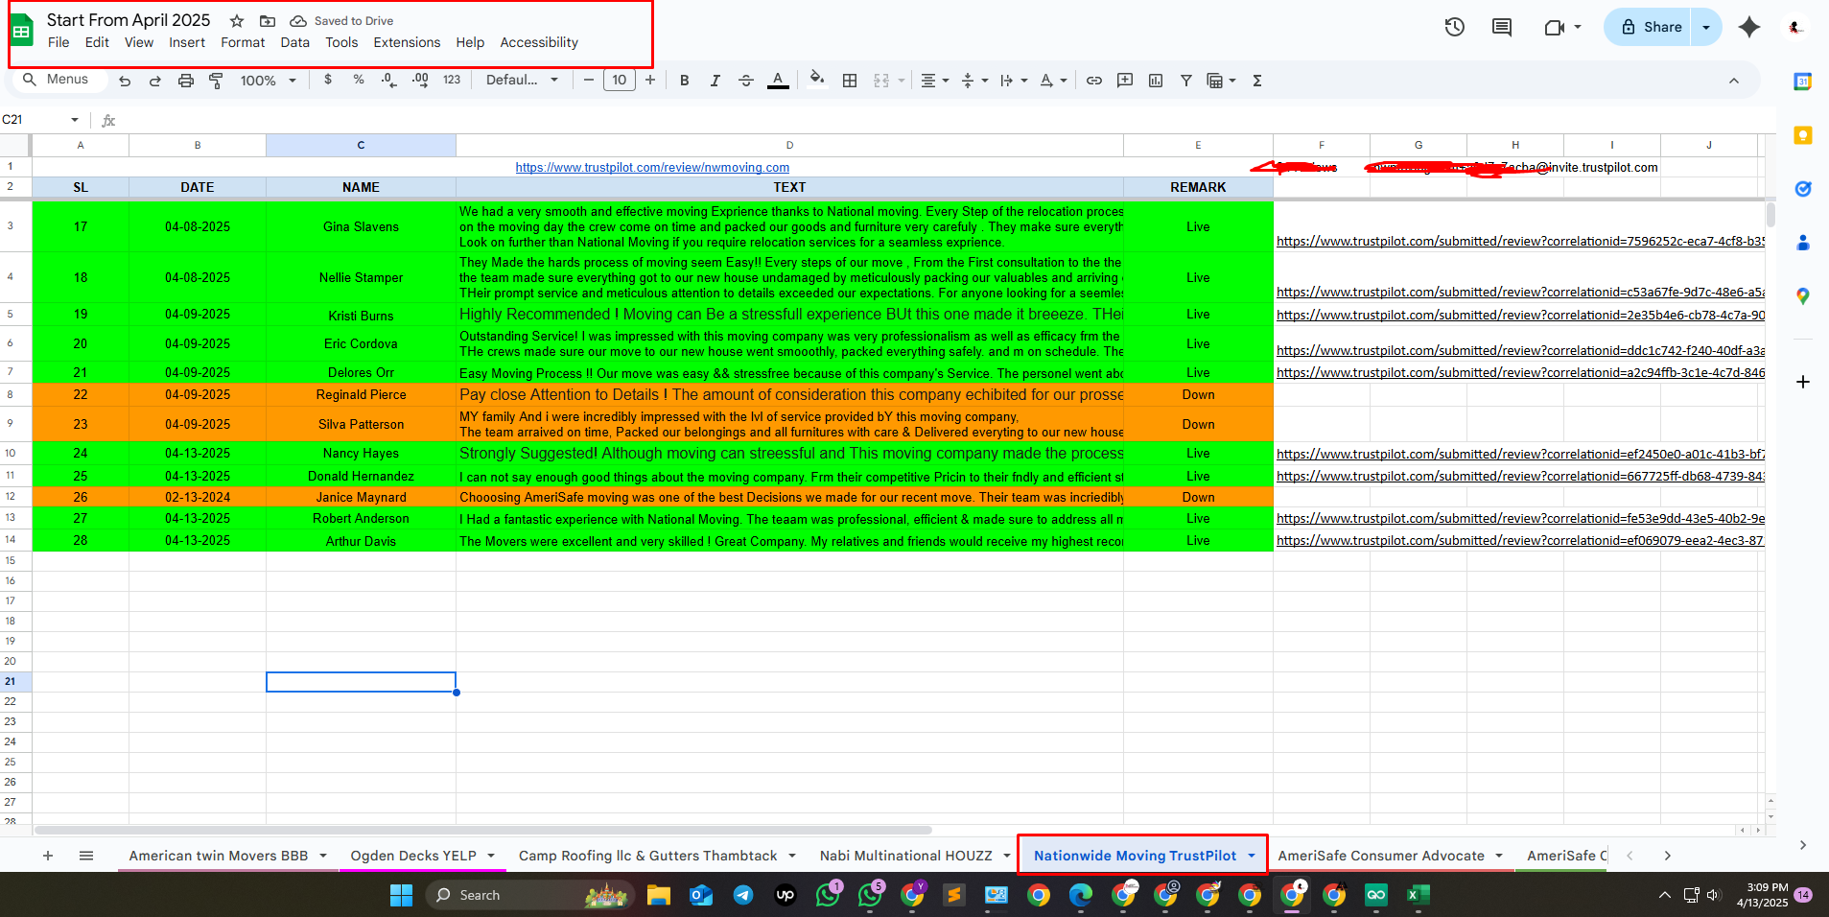This screenshot has width=1829, height=917.
Task: Open the text wrapping dropdown
Action: click(1014, 81)
